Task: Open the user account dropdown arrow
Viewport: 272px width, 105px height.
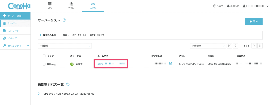Action: pos(267,6)
